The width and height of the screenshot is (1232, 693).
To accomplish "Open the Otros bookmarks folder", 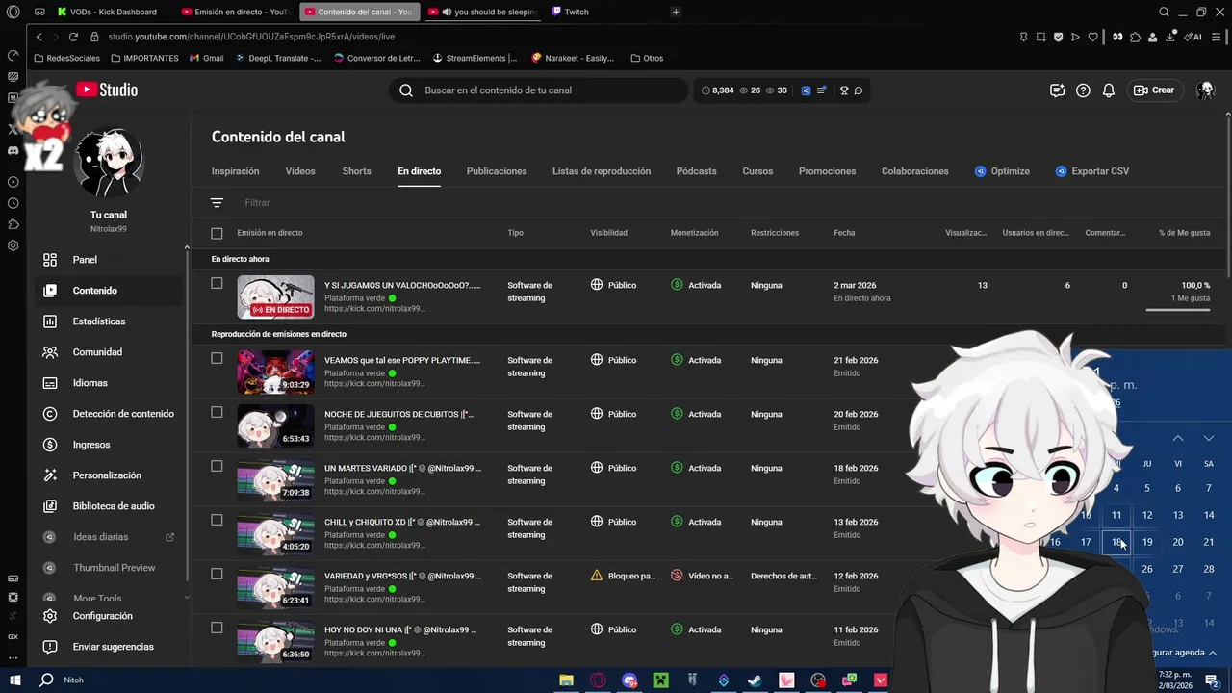I will point(647,58).
